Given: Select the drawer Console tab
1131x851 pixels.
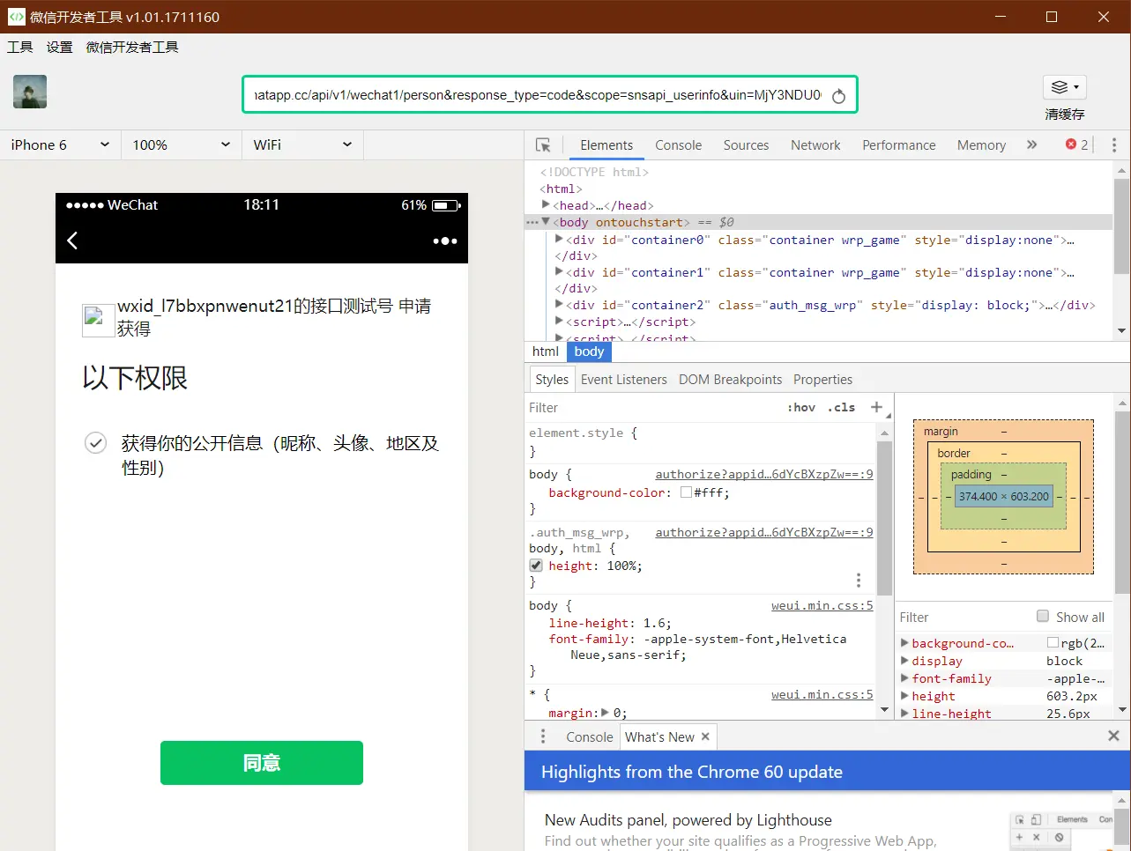Looking at the screenshot, I should click(x=590, y=737).
